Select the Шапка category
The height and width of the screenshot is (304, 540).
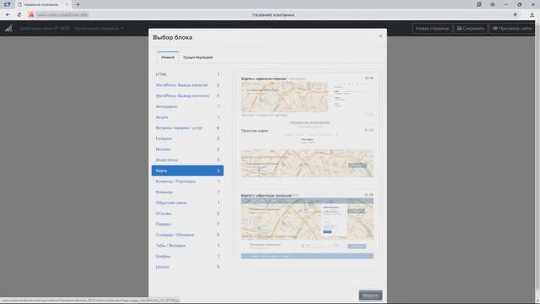(x=187, y=267)
